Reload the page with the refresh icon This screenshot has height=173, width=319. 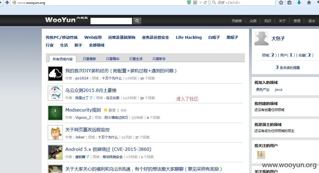205,2
